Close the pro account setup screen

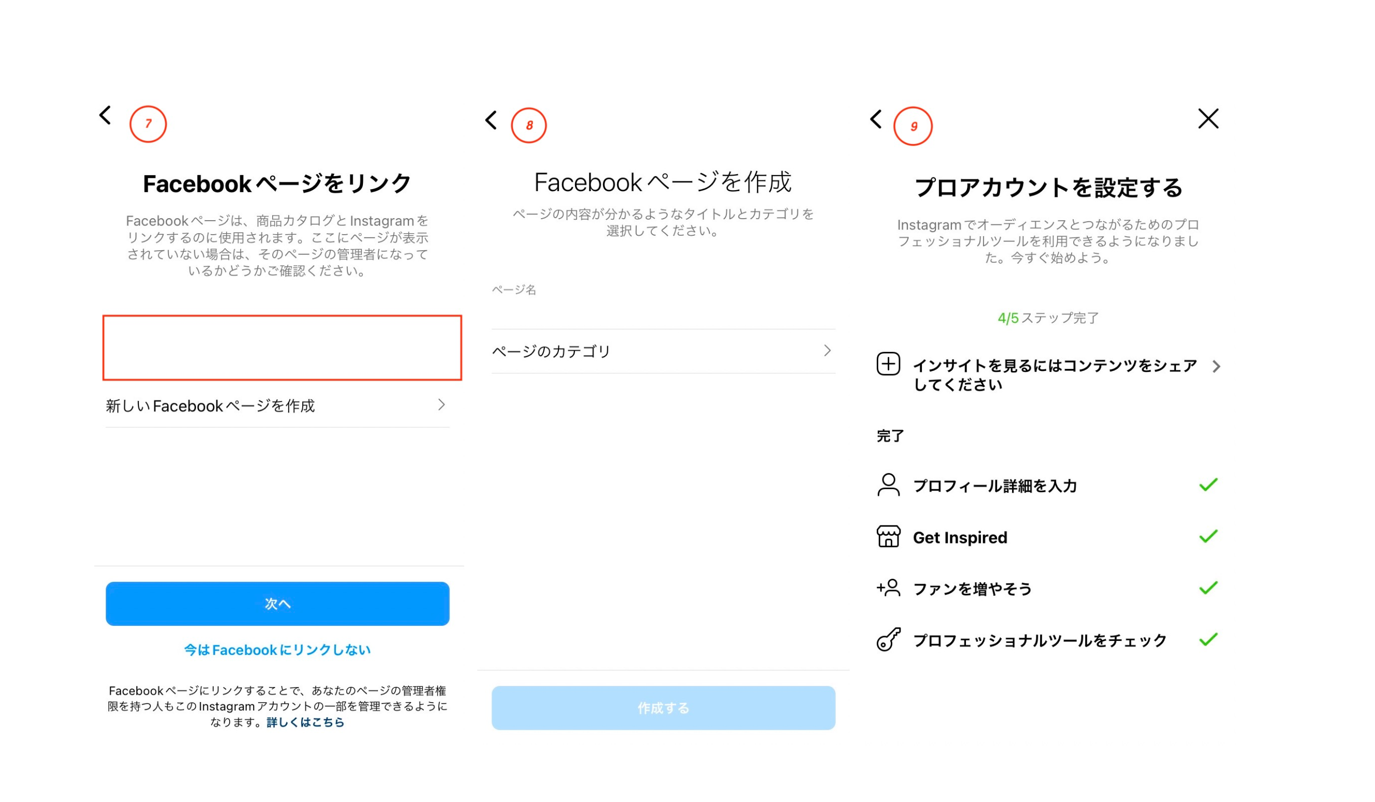(x=1208, y=118)
